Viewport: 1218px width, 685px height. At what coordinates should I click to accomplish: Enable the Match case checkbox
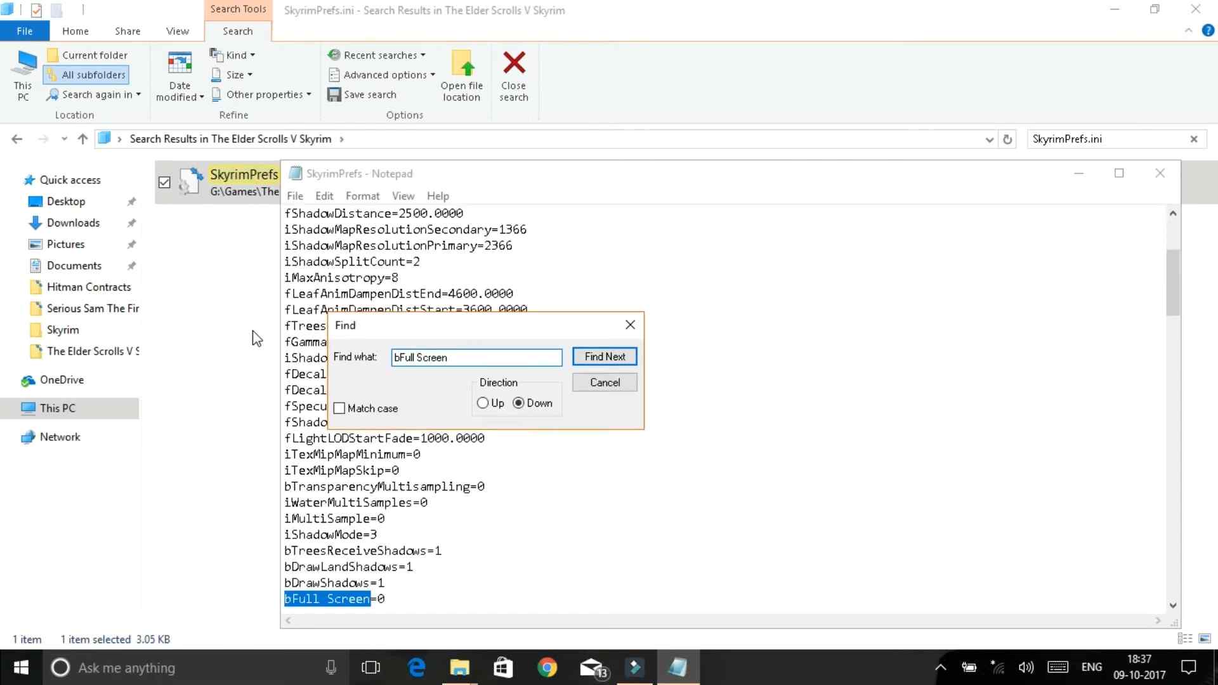tap(340, 408)
